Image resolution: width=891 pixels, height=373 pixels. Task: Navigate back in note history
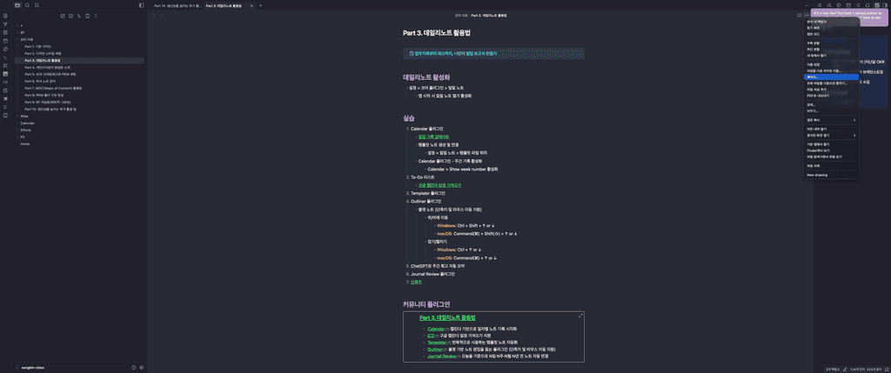(x=154, y=16)
